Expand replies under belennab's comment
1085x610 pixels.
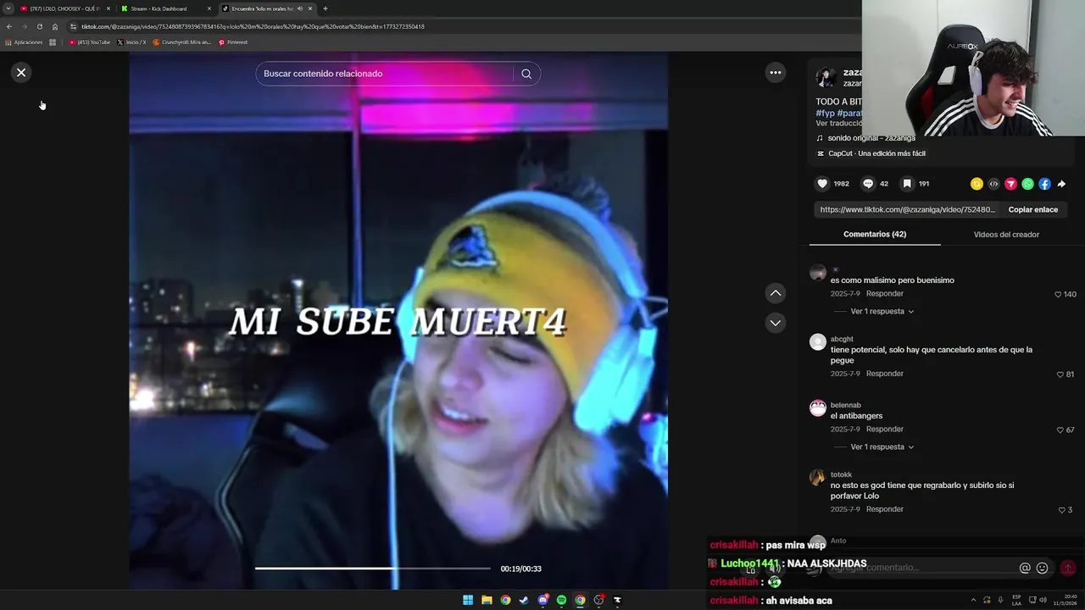coord(882,446)
